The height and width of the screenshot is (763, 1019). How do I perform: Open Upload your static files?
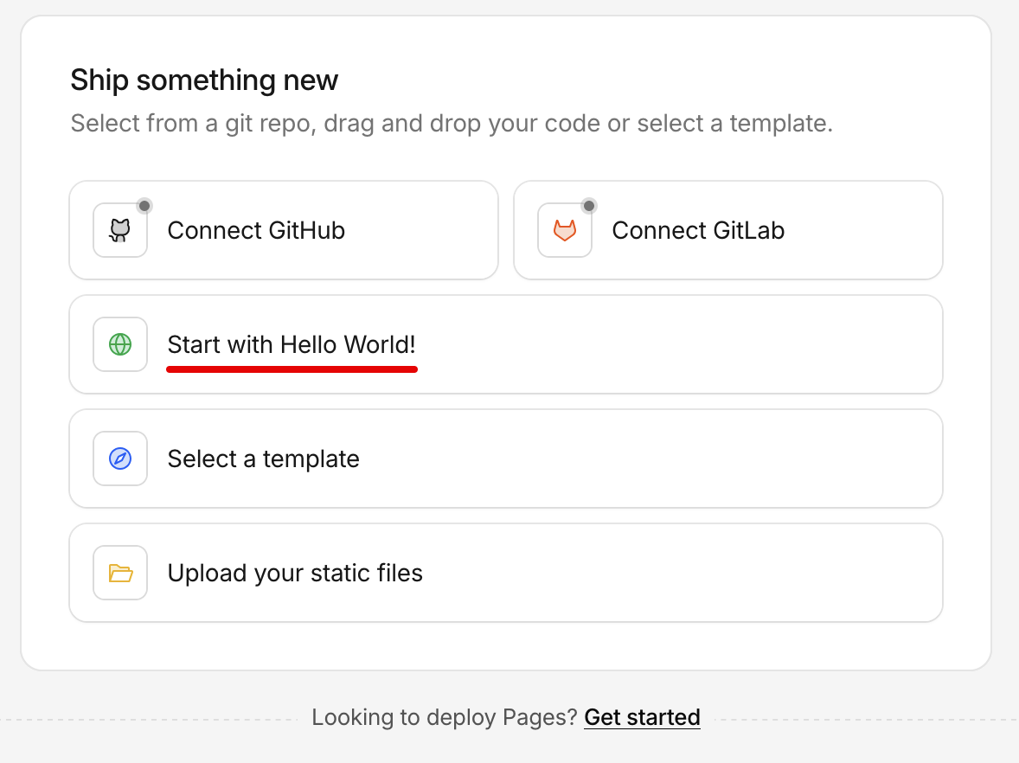(x=295, y=573)
